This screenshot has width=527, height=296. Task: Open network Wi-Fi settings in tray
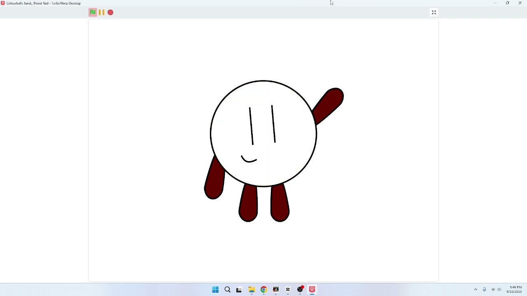493,290
